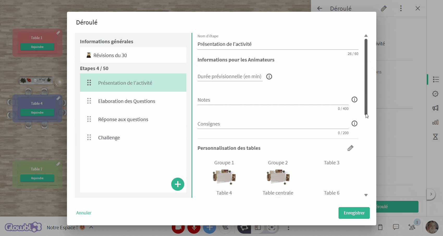Click the info icon beside Consignes field
The width and height of the screenshot is (443, 236).
pos(354,123)
